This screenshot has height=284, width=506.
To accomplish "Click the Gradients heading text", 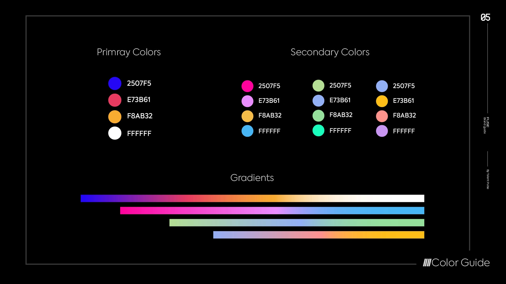I will click(x=252, y=178).
